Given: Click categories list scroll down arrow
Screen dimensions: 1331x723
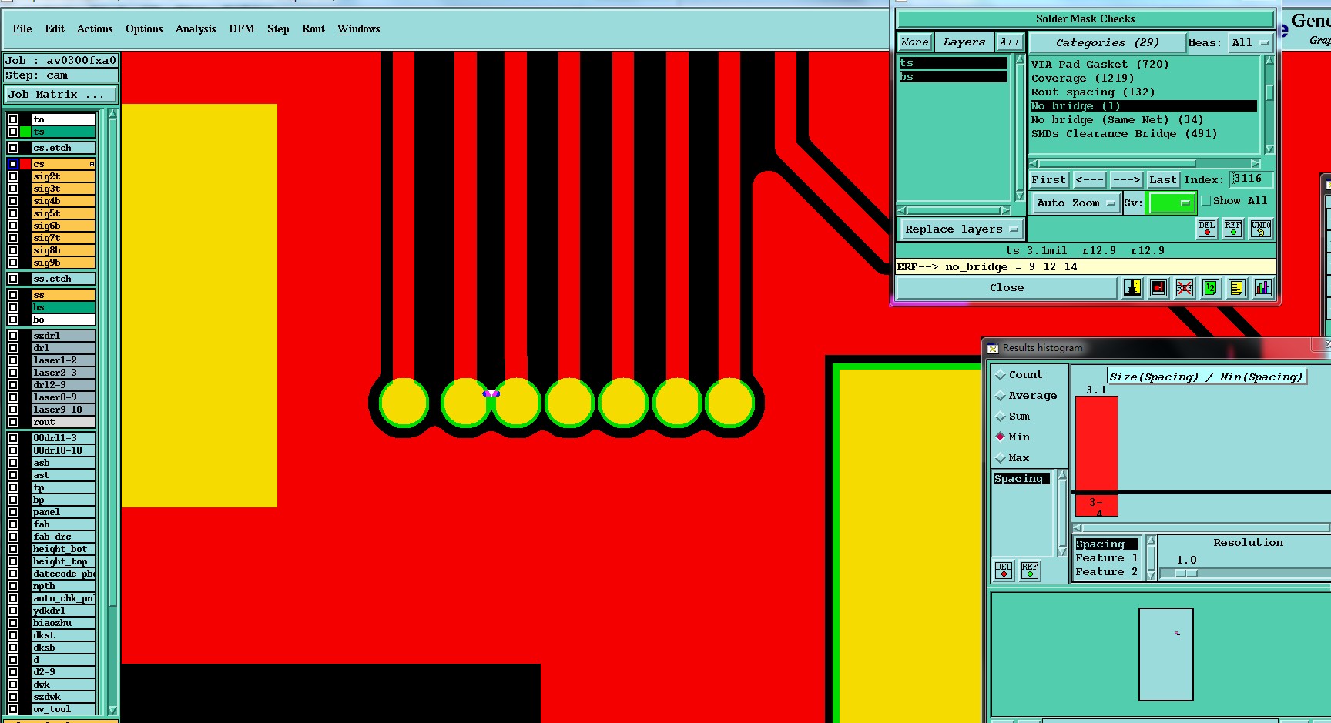Looking at the screenshot, I should [x=1269, y=149].
